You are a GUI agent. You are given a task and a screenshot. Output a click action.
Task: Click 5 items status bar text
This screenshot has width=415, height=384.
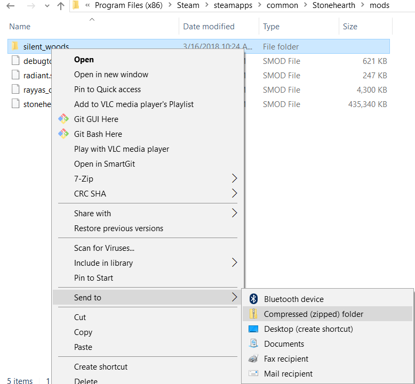pos(20,381)
